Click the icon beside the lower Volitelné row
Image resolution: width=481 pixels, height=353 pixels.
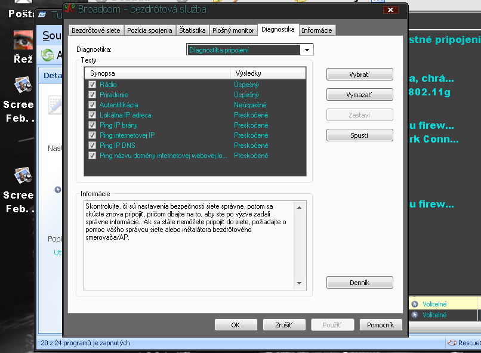coord(415,314)
